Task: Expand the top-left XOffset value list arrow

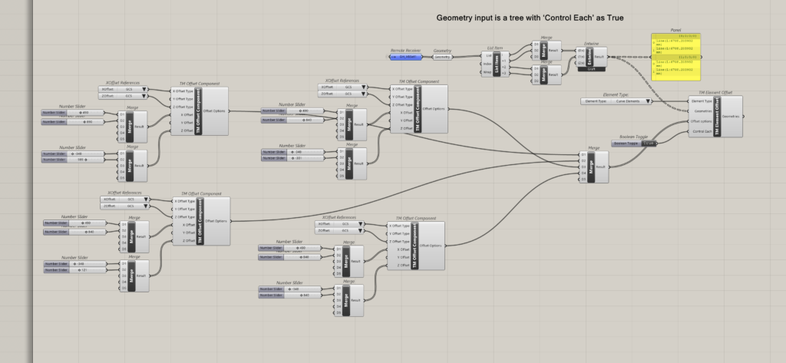Action: 146,89
